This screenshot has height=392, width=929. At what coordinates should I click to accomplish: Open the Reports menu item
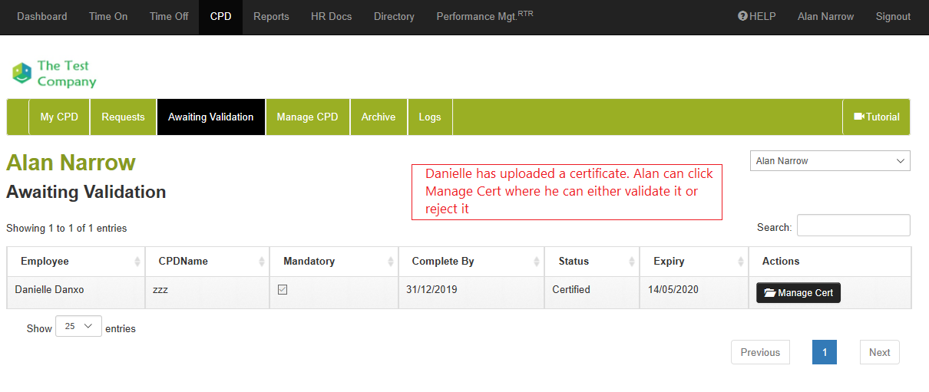click(x=271, y=16)
